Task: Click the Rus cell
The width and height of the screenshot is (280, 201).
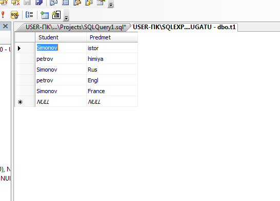Action: point(112,70)
